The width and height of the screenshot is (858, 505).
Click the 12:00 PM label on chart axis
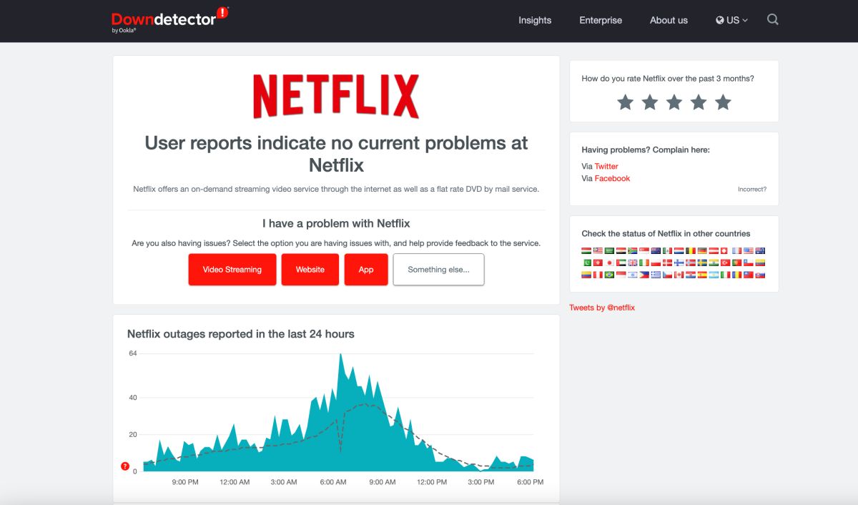[431, 482]
